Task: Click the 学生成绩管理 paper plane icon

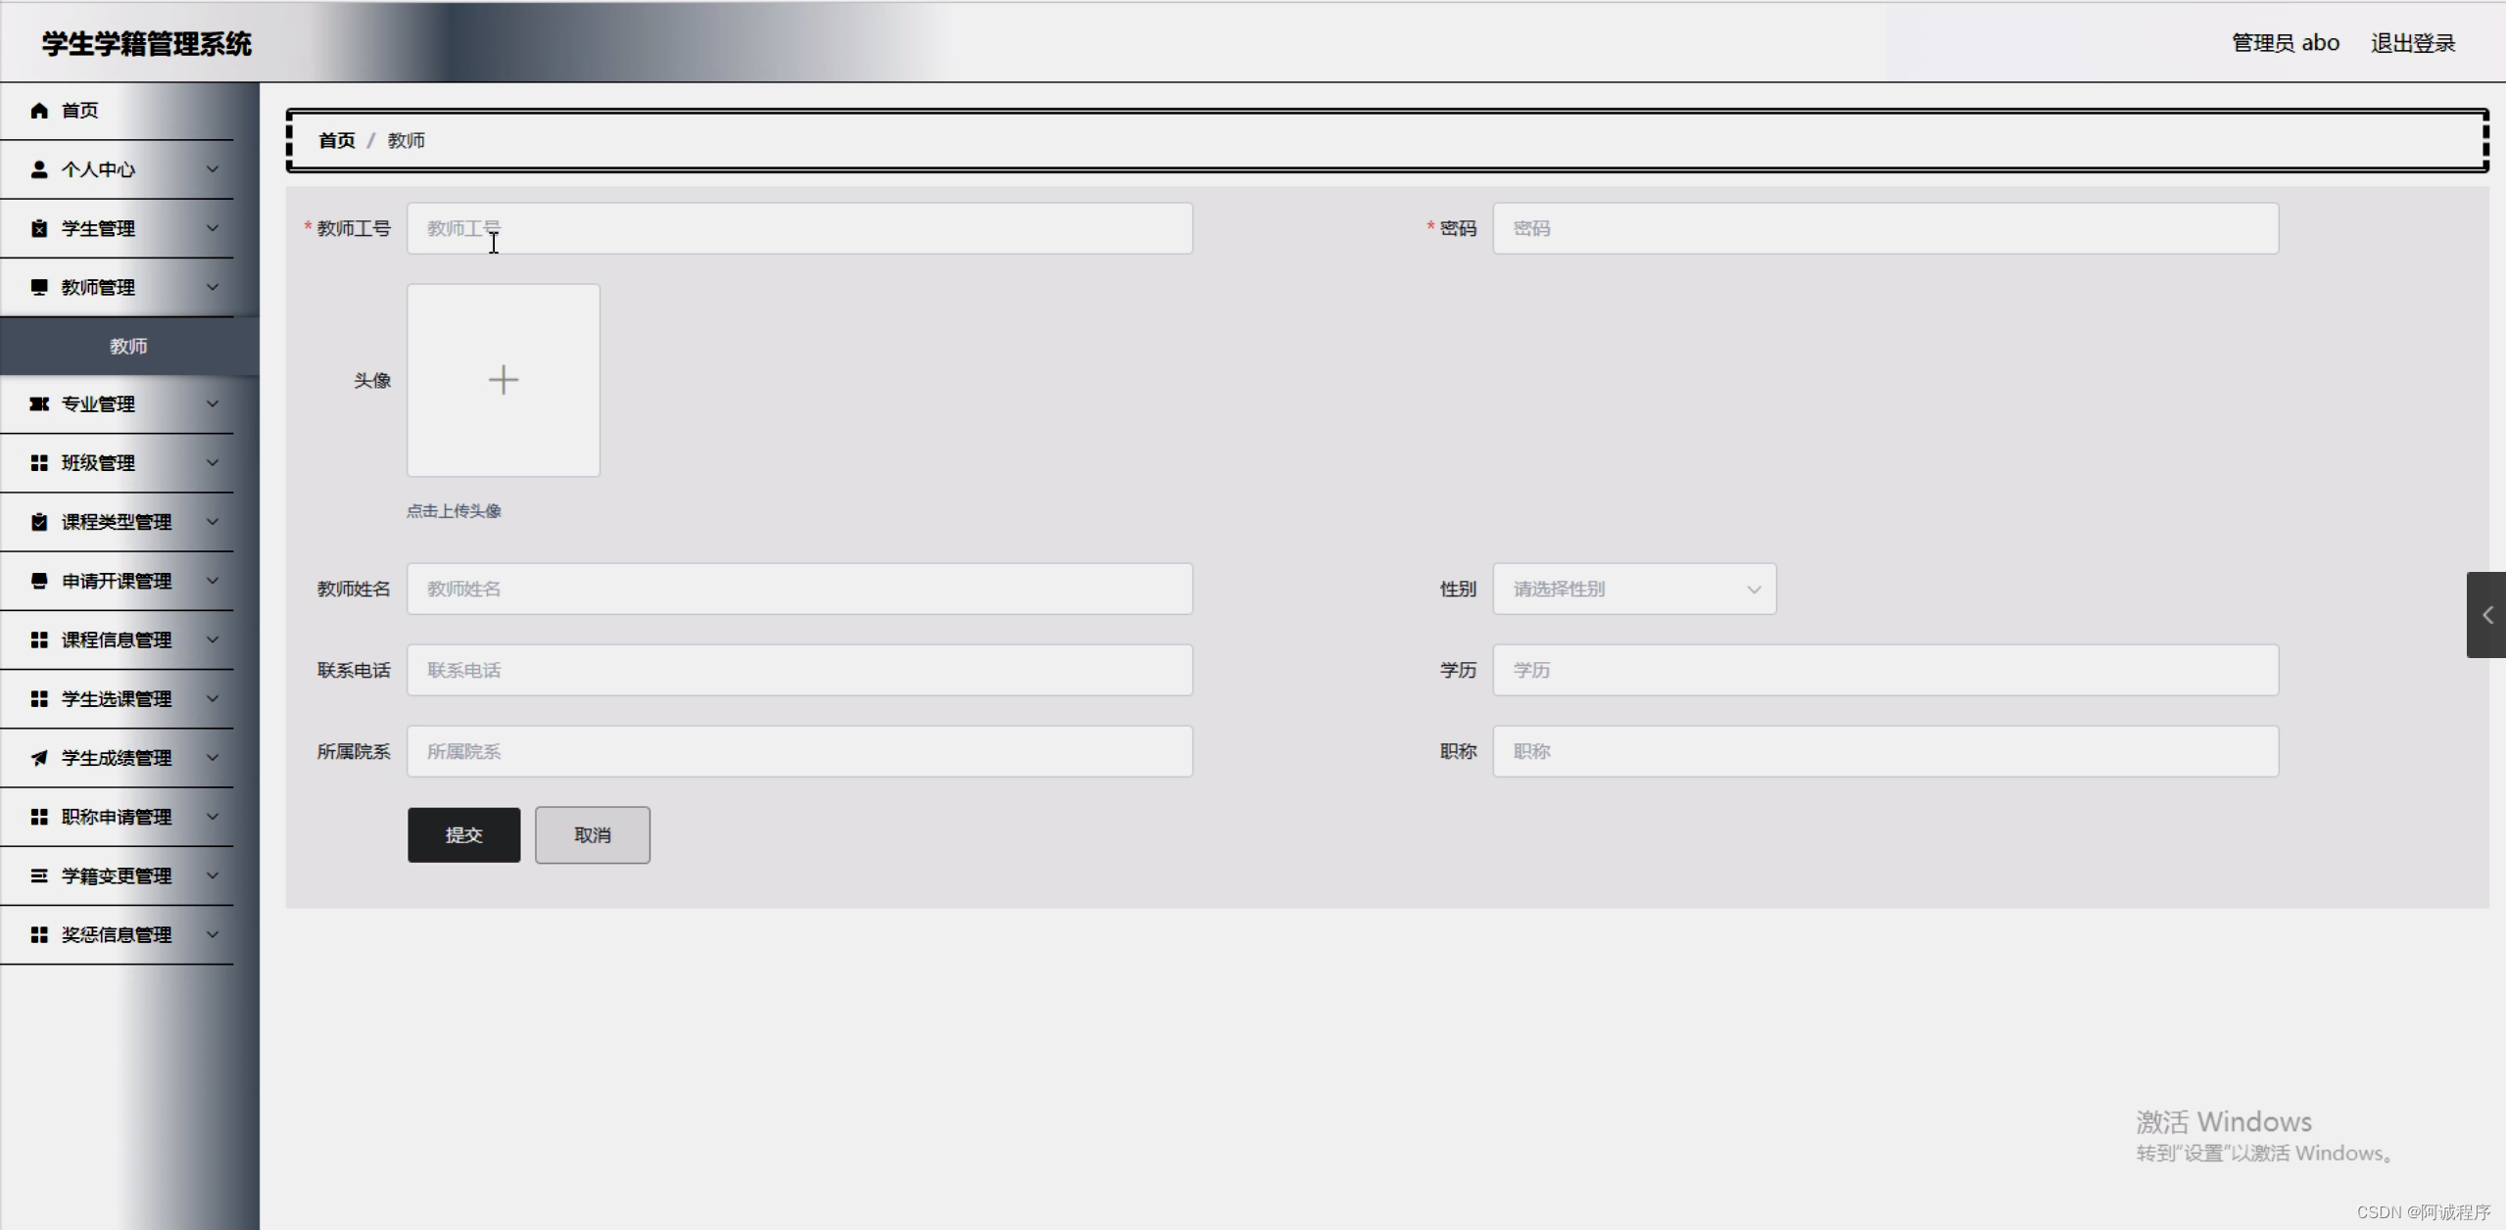Action: click(39, 758)
